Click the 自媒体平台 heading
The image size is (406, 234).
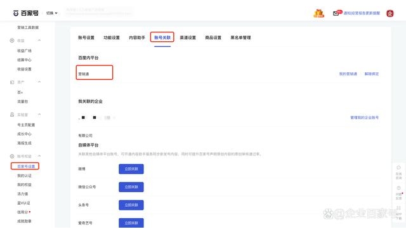click(88, 145)
